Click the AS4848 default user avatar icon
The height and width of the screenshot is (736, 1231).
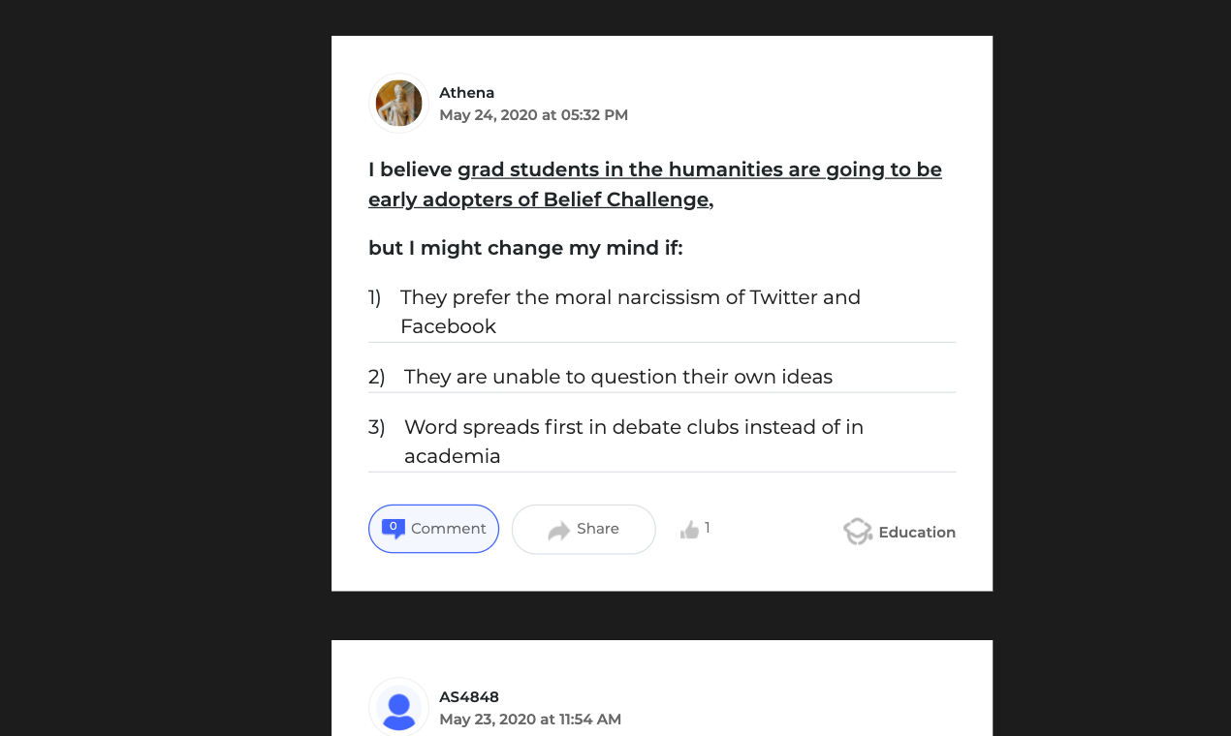[398, 708]
